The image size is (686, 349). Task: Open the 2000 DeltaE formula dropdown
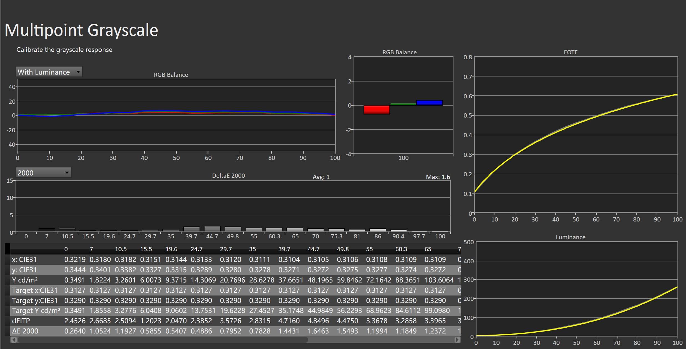[43, 173]
